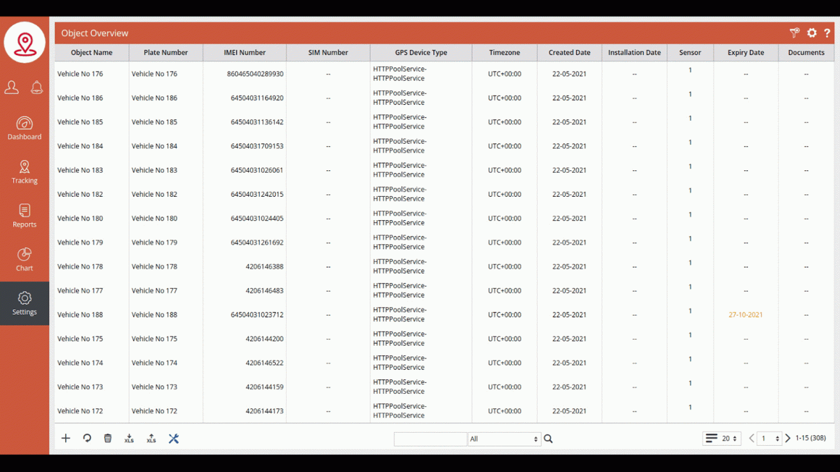Click the 27-10-2021 expiry date link
This screenshot has width=840, height=472.
pyautogui.click(x=745, y=315)
